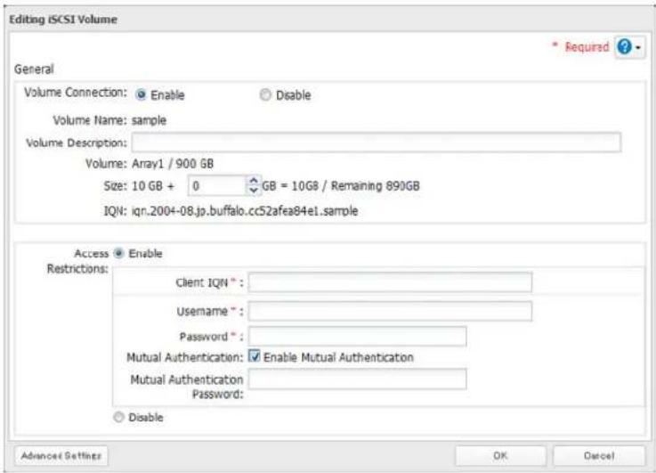Expand the help dropdown arrow

pos(638,48)
